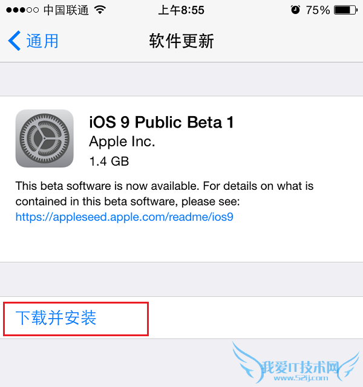
Task: Open the appleseed.apple.com readme link
Action: (x=124, y=216)
